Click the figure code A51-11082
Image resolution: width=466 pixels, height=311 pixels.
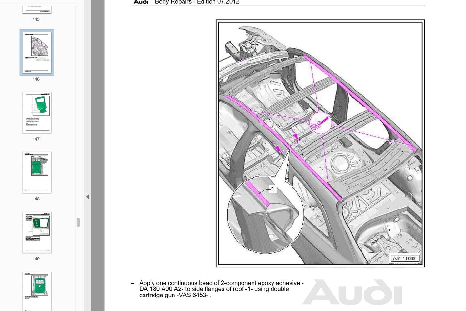[x=404, y=258]
